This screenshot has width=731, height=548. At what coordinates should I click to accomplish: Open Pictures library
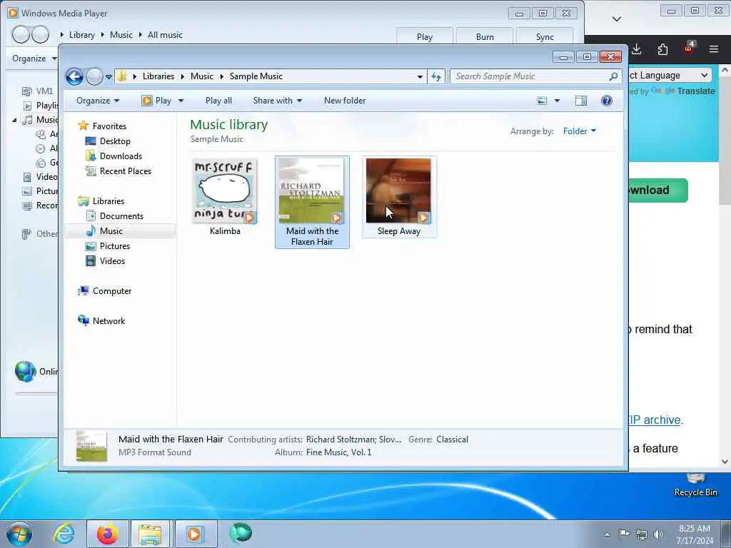115,246
